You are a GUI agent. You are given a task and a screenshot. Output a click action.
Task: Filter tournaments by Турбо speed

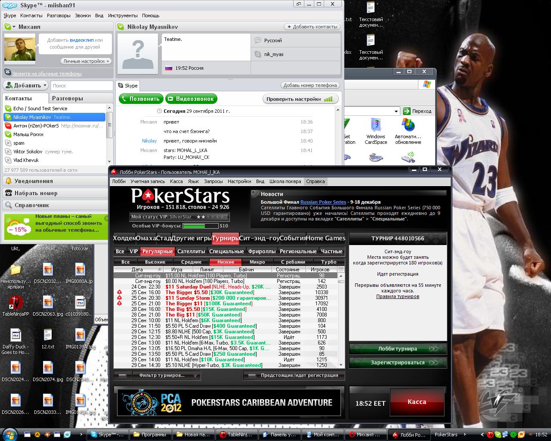pos(329,262)
